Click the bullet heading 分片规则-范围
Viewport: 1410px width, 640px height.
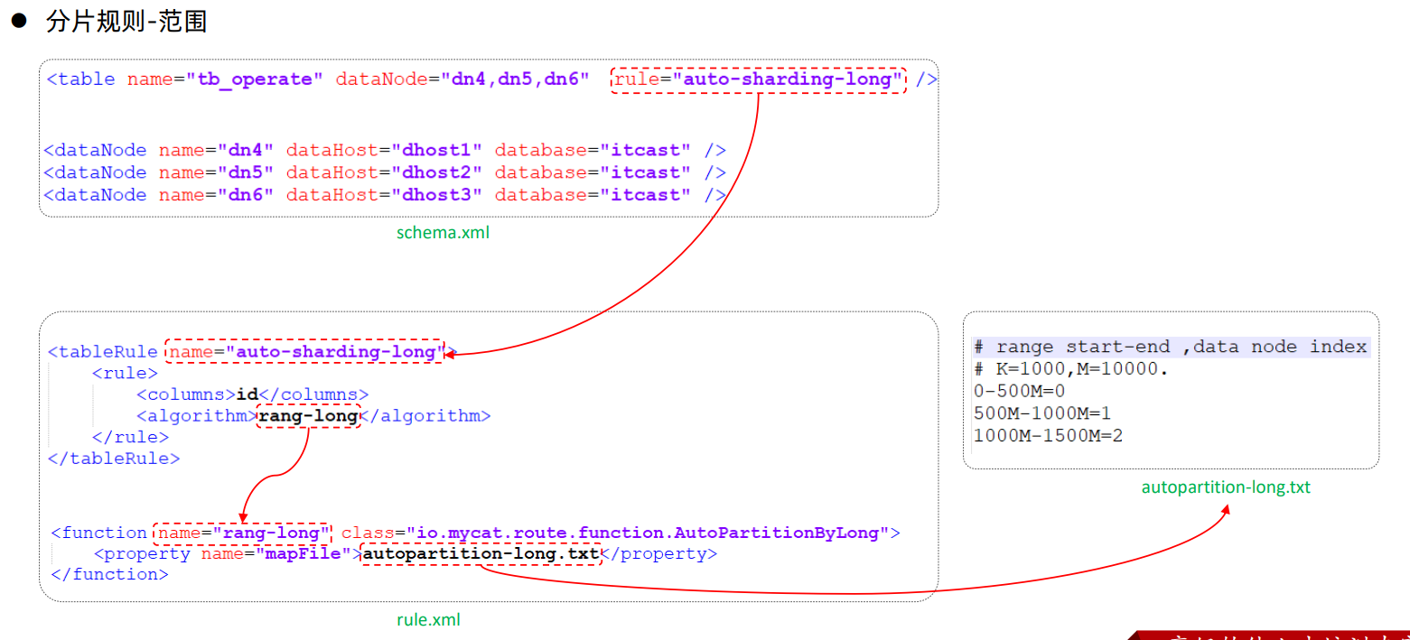click(126, 22)
